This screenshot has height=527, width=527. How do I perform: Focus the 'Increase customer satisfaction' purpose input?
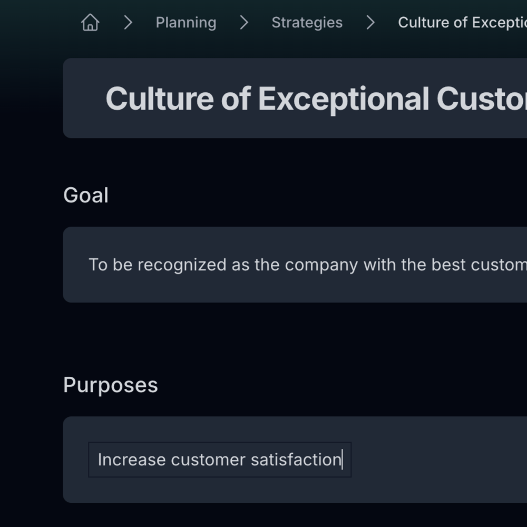(x=219, y=460)
